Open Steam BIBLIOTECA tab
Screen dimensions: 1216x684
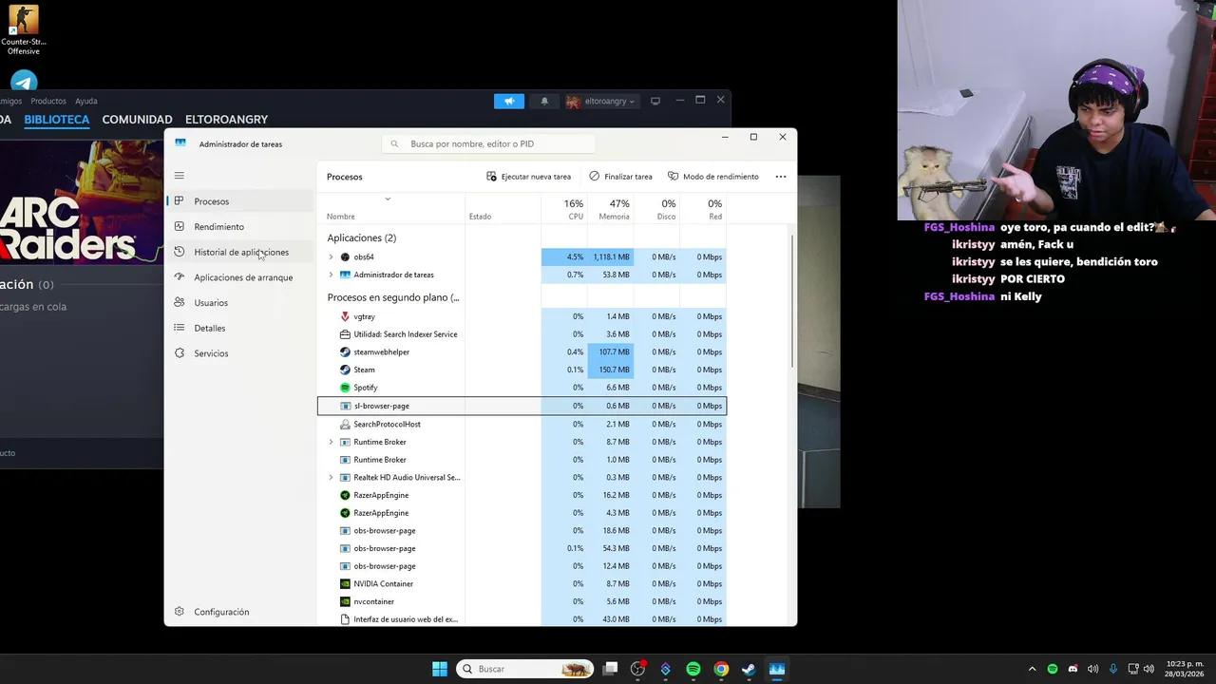57,120
